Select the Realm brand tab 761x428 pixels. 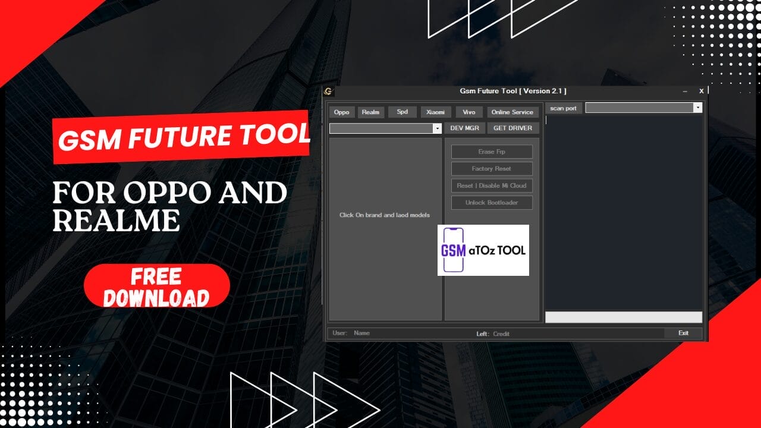[x=371, y=112]
